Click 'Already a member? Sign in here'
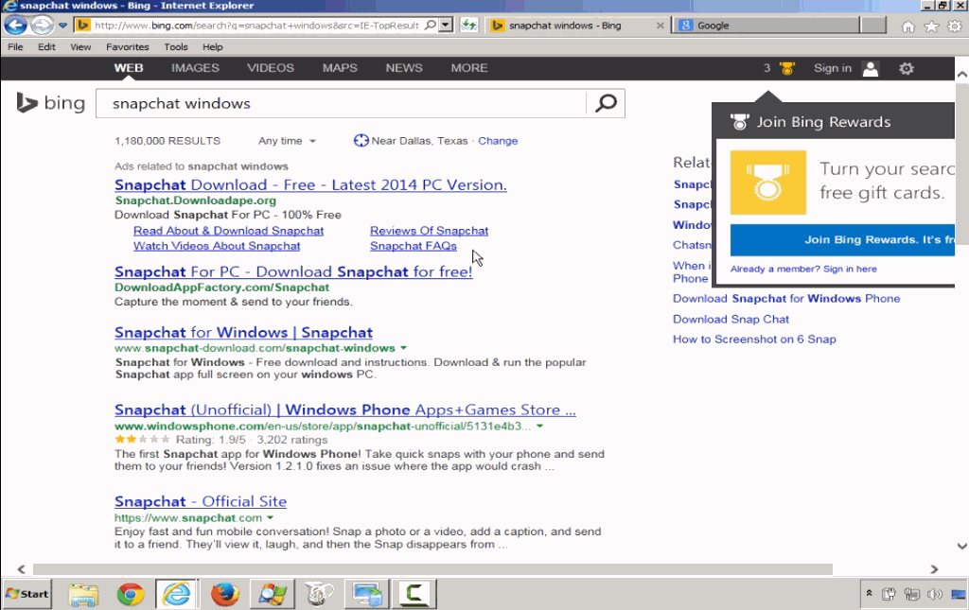Screen dimensions: 969x610 803,270
